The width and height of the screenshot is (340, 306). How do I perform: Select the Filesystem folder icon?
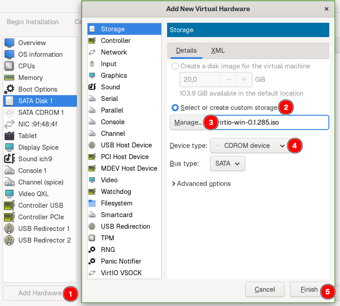tap(92, 203)
